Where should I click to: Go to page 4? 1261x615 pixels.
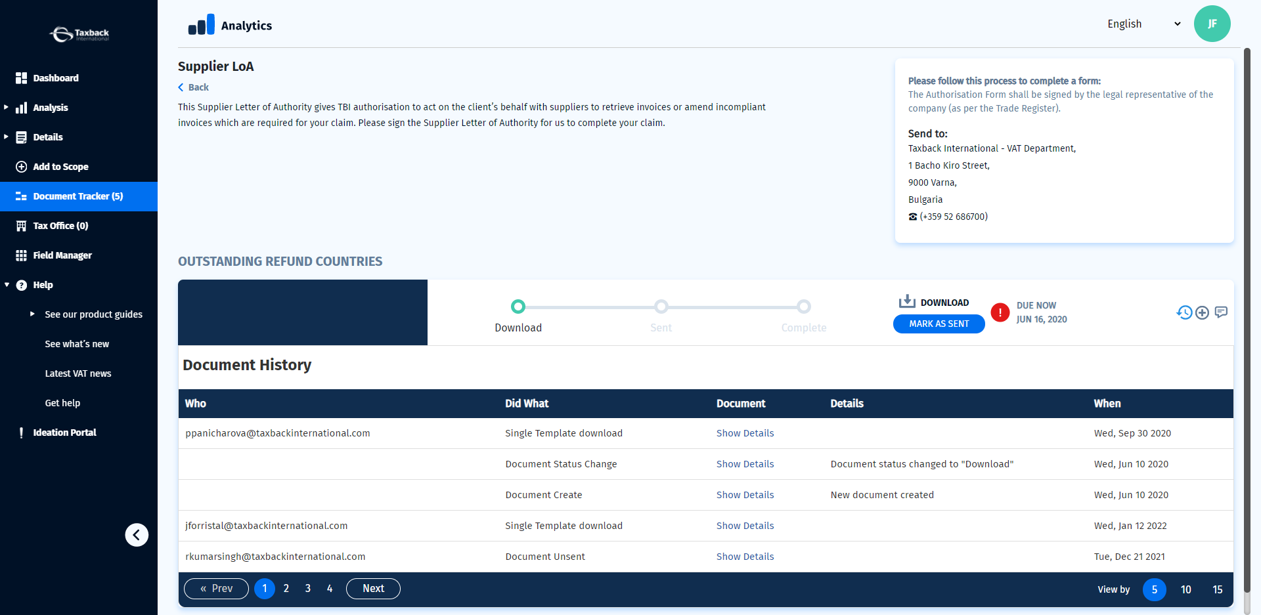coord(330,589)
